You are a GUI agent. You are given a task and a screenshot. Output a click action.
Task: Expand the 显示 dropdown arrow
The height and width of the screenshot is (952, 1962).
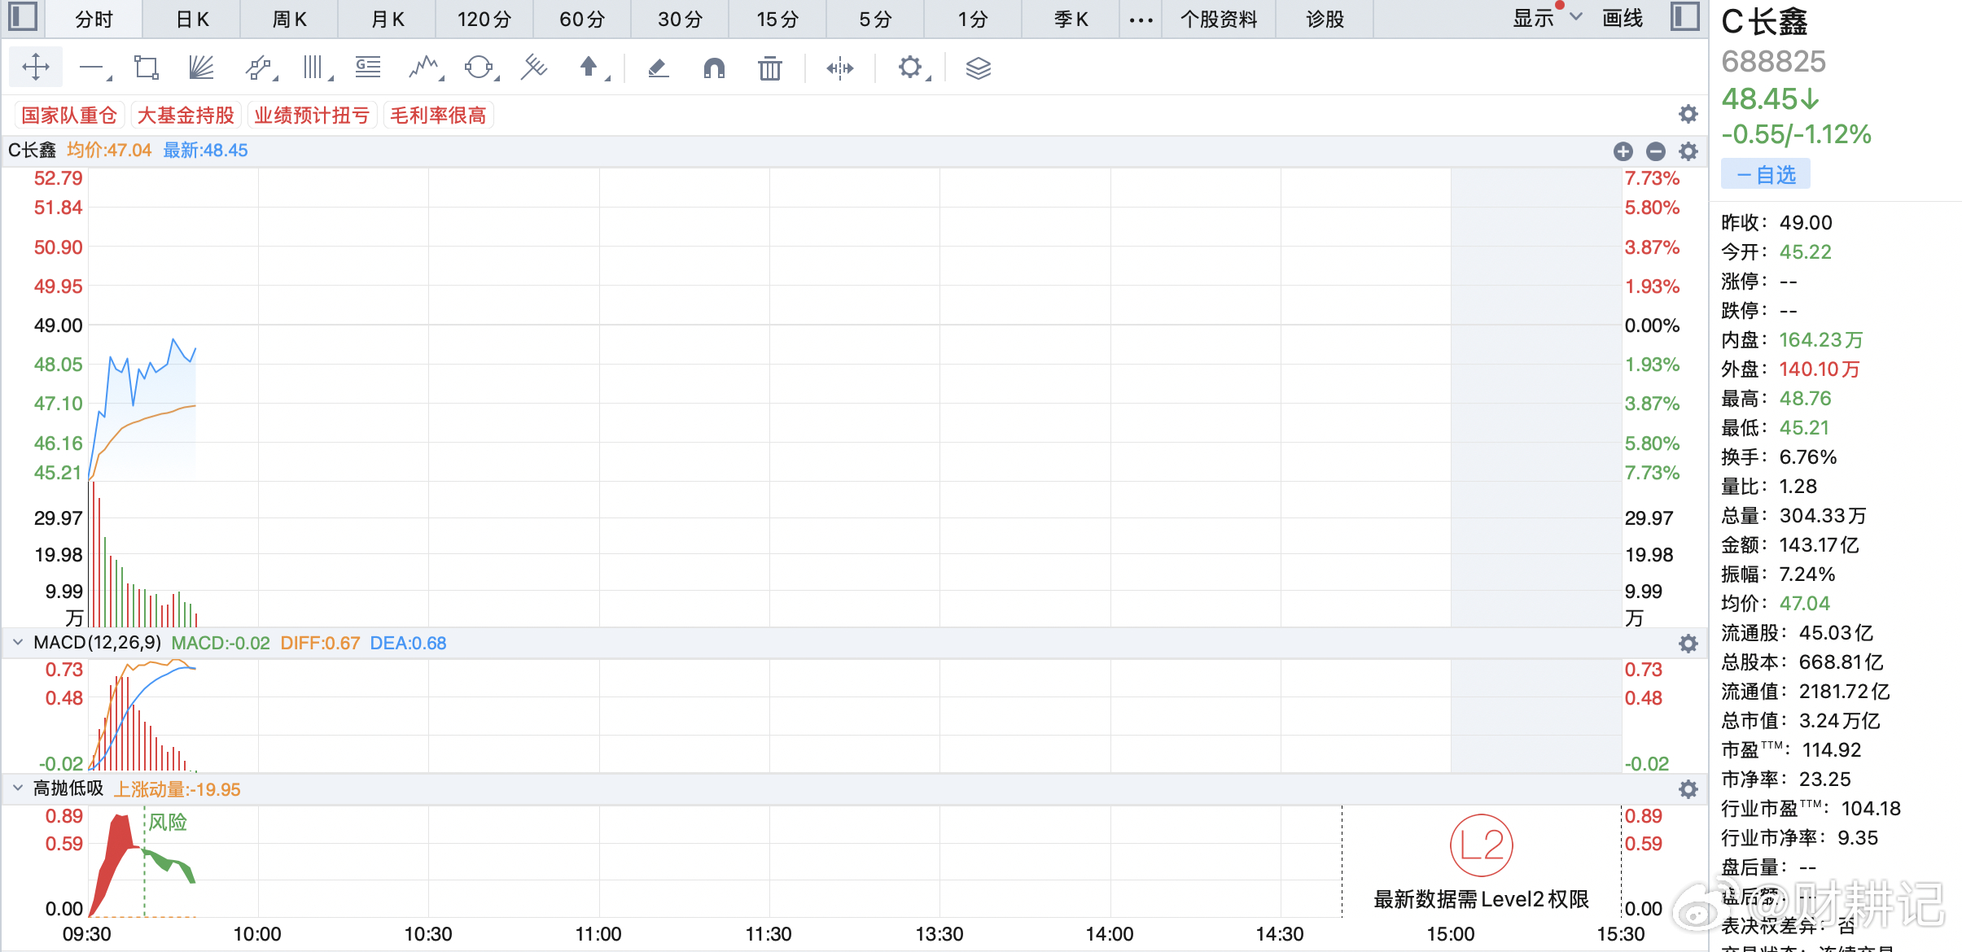click(1577, 17)
